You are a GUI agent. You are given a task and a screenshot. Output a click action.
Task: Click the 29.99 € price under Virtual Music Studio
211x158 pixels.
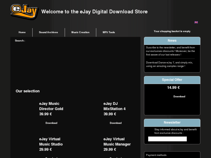[46, 149]
